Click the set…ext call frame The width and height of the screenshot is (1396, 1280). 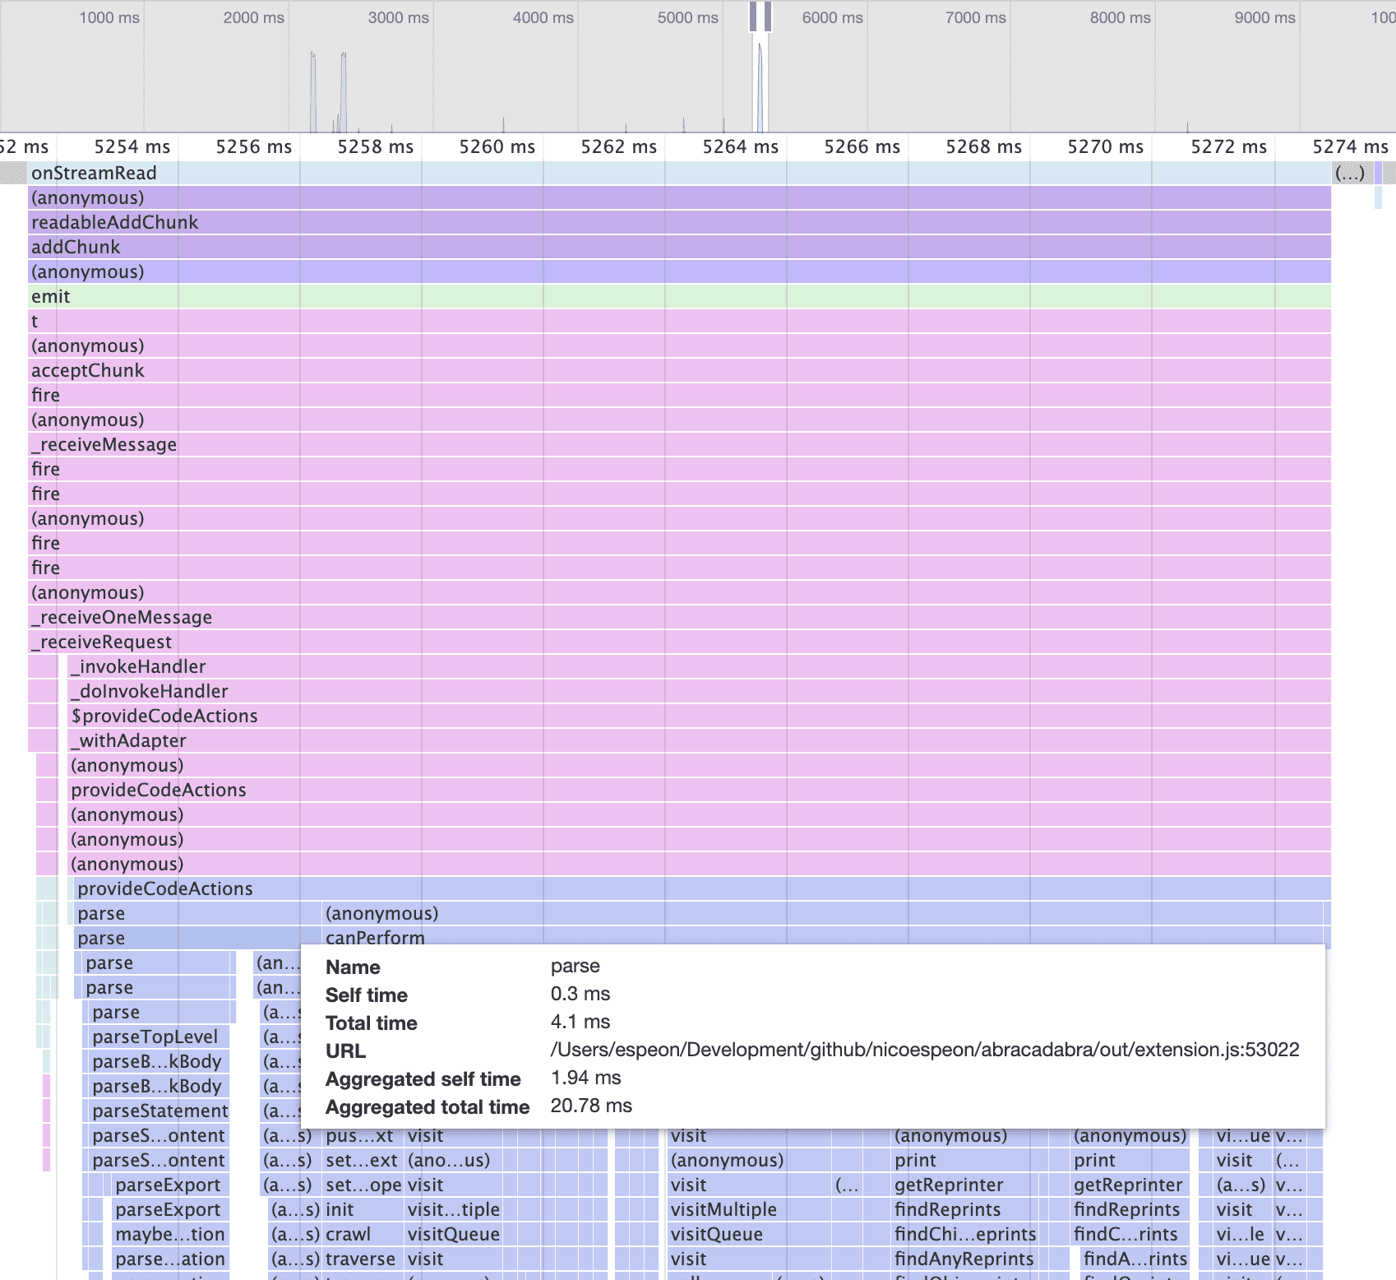(x=362, y=1160)
